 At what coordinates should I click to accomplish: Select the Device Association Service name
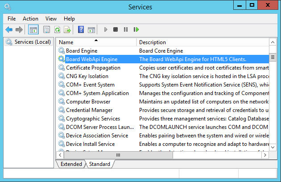97,136
